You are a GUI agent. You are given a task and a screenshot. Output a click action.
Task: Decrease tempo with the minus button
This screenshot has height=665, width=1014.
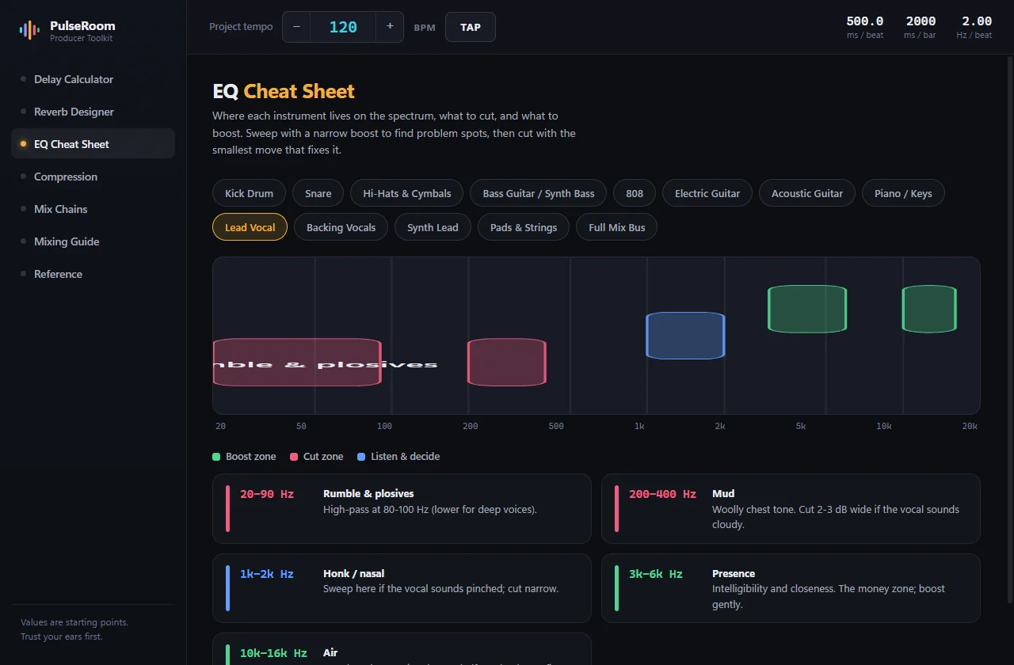(296, 27)
